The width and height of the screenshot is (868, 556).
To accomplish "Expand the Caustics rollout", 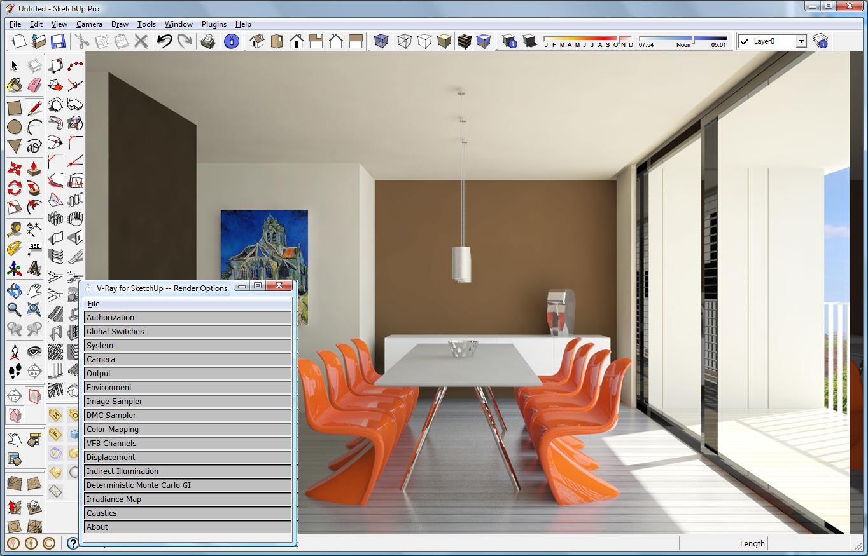I will coord(188,513).
